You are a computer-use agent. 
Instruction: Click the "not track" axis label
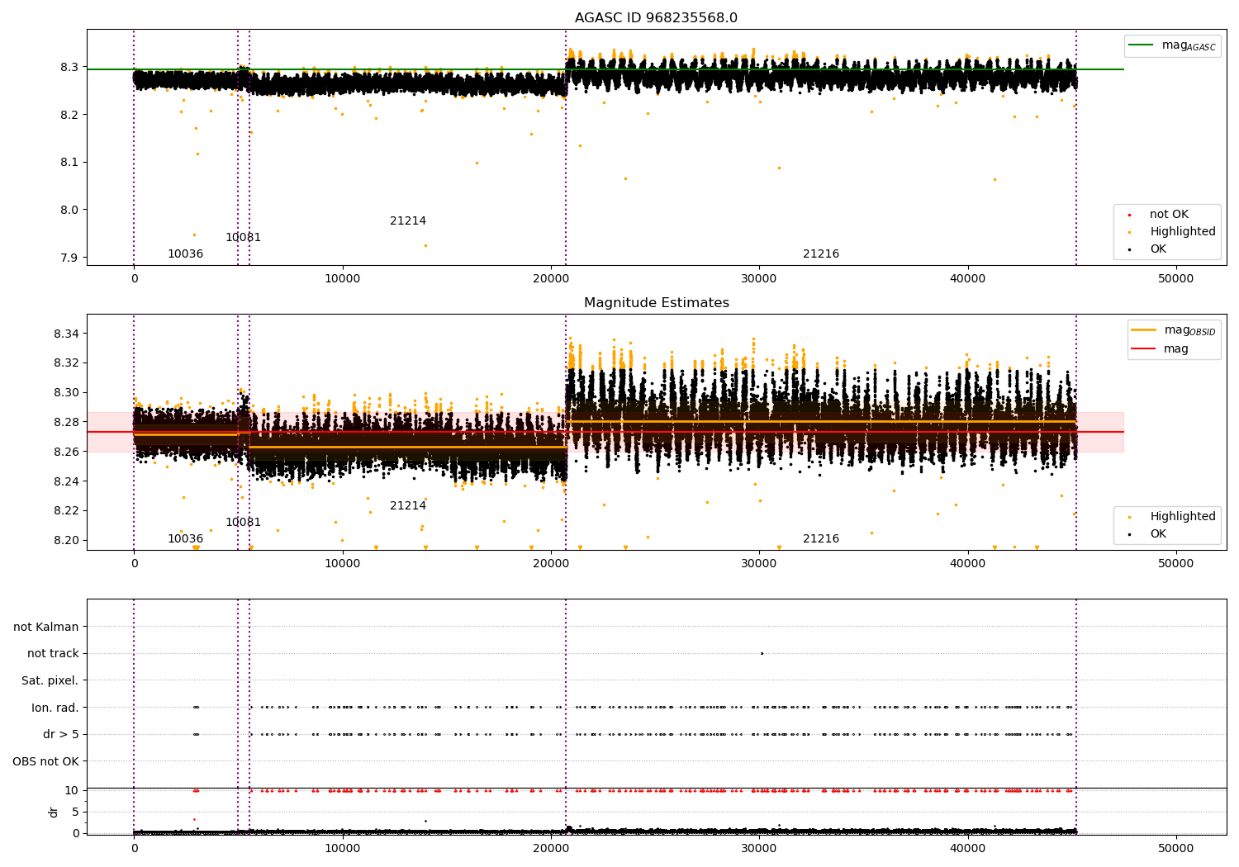(53, 653)
